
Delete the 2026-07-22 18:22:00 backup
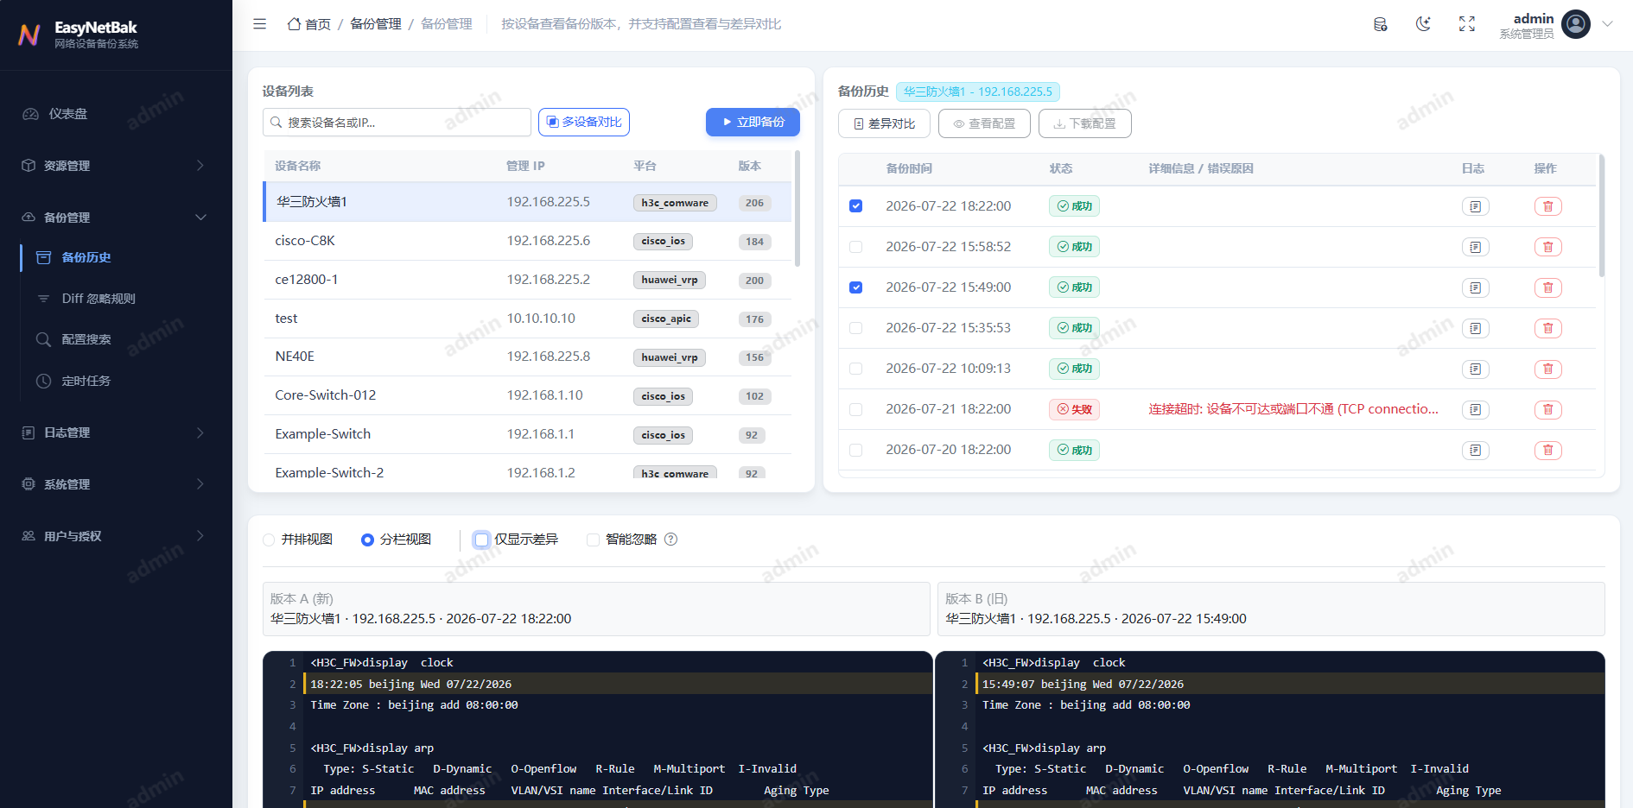1548,206
